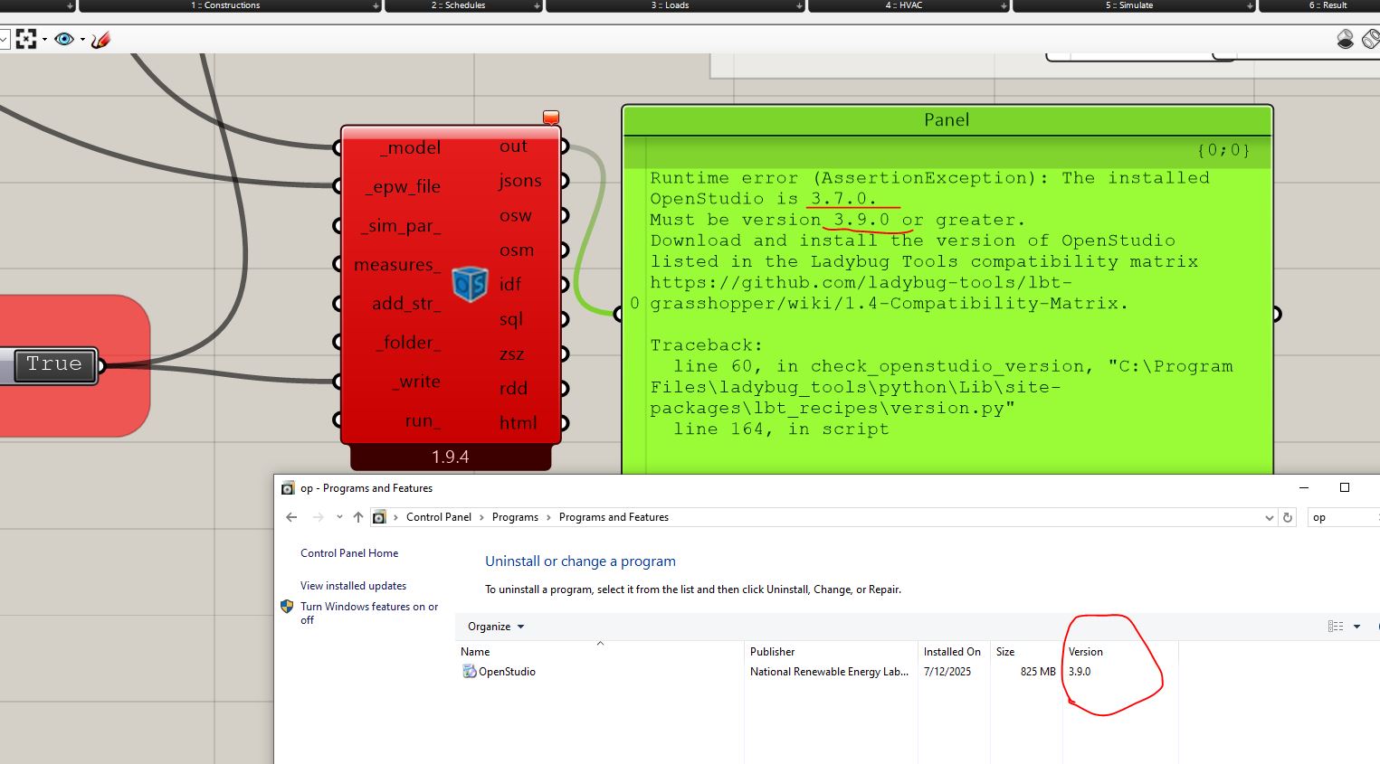Viewport: 1380px width, 764px height.
Task: Click the html output grip
Action: (x=564, y=422)
